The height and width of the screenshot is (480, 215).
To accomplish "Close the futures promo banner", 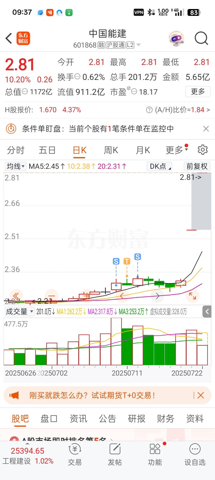I will coord(201,395).
